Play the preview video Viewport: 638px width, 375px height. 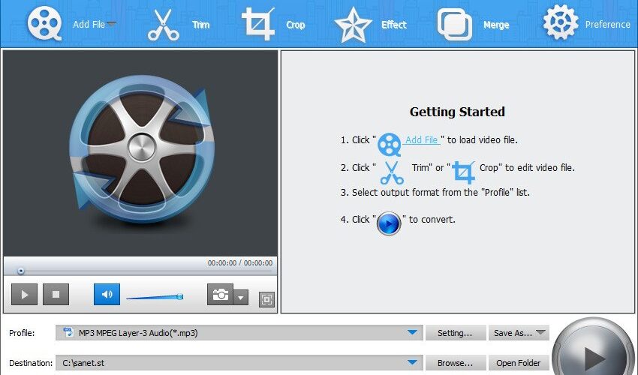[x=25, y=294]
